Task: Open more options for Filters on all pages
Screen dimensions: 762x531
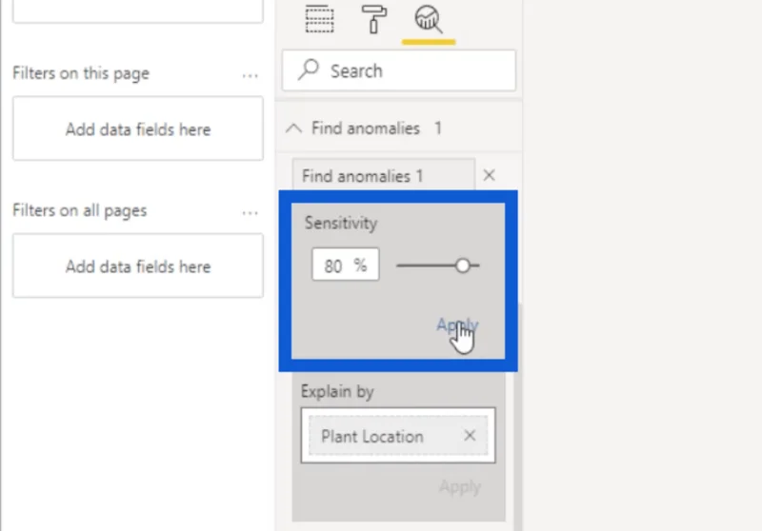Action: coord(250,213)
